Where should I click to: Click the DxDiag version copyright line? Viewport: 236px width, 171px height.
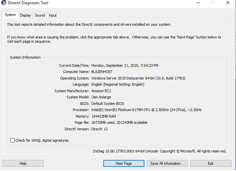point(159,151)
